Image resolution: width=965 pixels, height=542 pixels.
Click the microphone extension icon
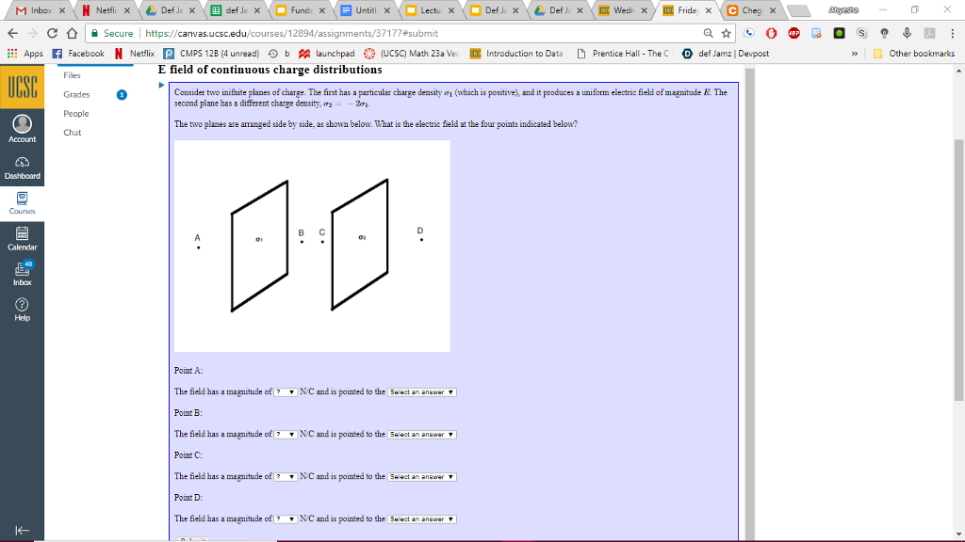[907, 33]
